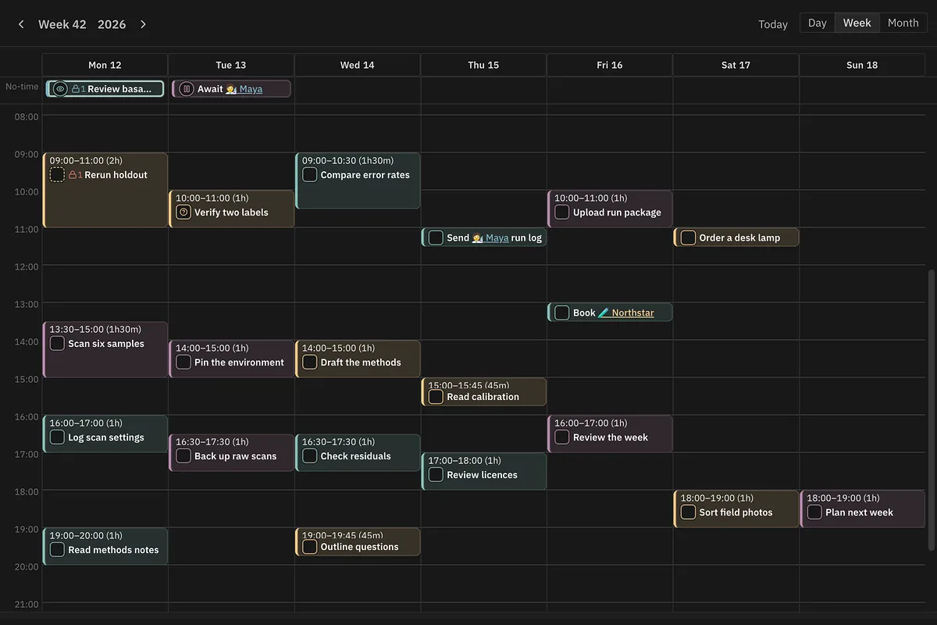Click the vertical scrollbar of the calendar
Image resolution: width=937 pixels, height=625 pixels.
pos(930,409)
